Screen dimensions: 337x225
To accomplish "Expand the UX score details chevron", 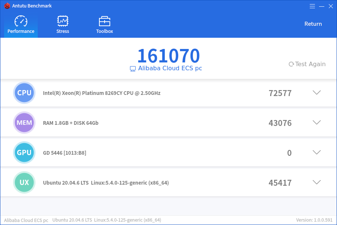I will 316,182.
